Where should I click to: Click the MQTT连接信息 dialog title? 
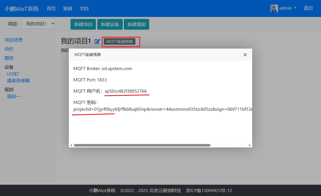pyautogui.click(x=88, y=55)
